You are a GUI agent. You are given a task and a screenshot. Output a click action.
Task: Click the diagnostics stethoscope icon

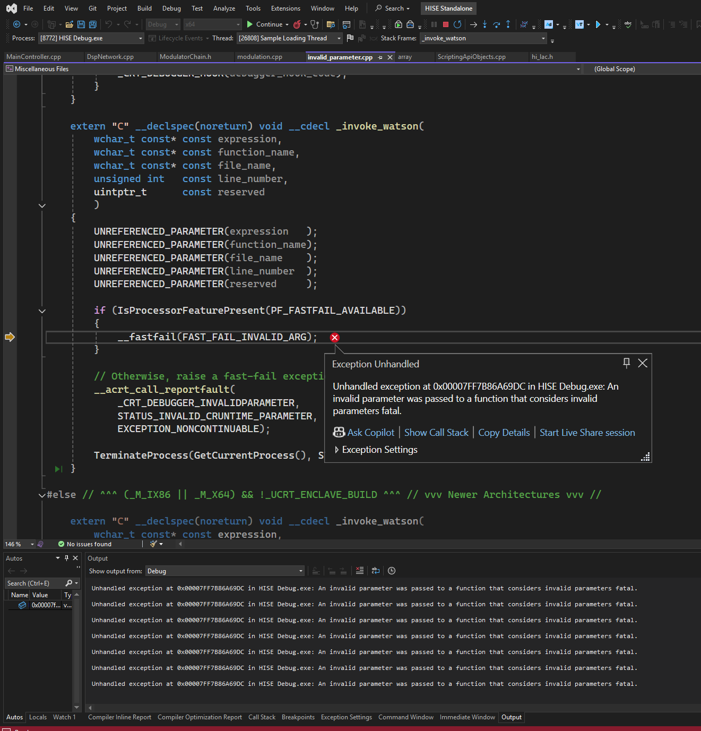(315, 24)
